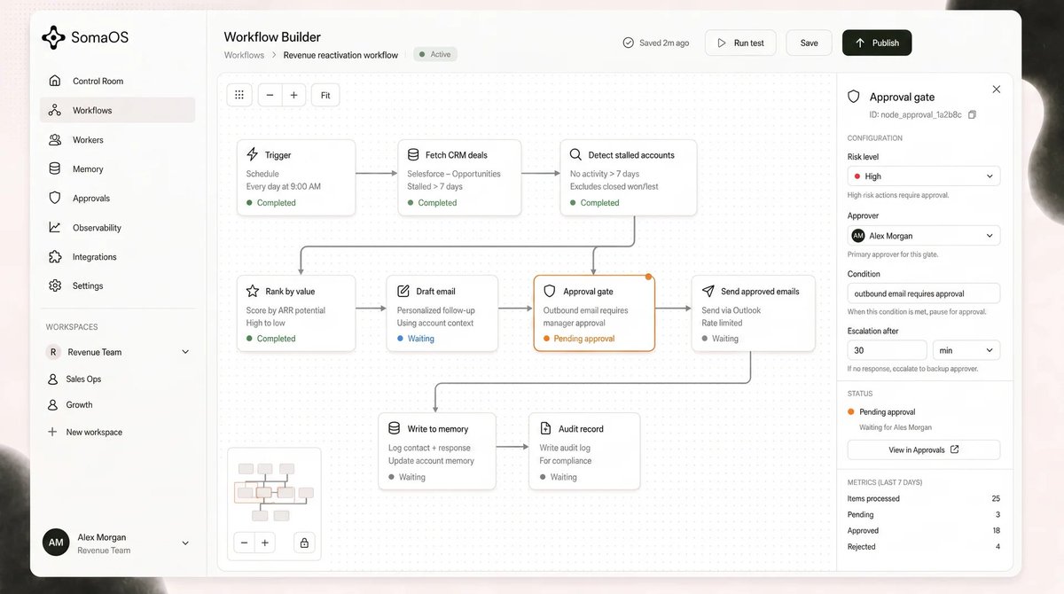Click the 'Approved' metric row
This screenshot has height=594, width=1064.
point(924,531)
